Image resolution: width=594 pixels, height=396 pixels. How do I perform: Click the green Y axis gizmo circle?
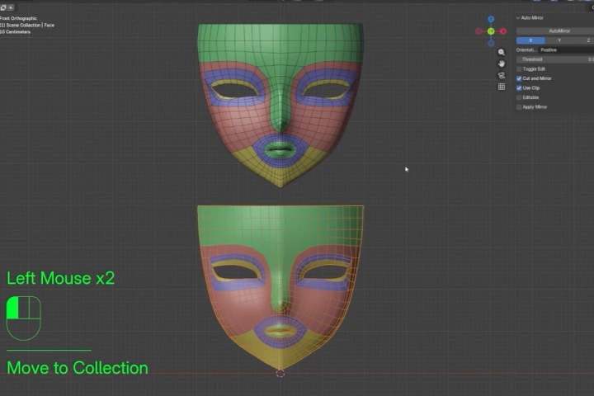(x=491, y=31)
